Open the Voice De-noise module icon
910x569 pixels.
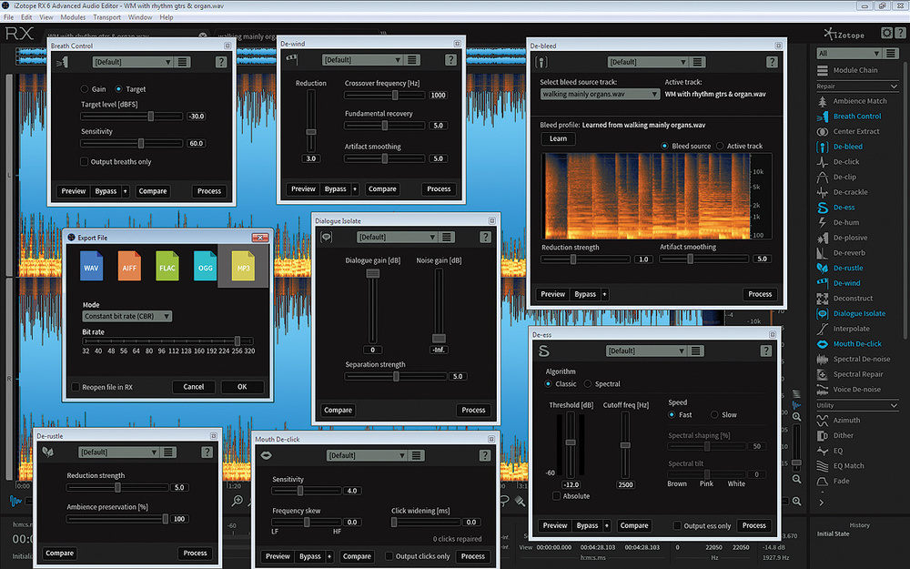[x=823, y=389]
